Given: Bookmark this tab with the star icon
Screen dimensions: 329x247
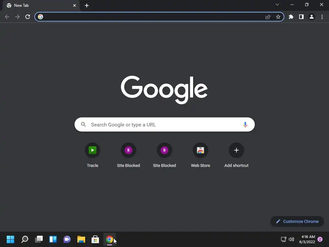Looking at the screenshot, I should click(x=278, y=17).
